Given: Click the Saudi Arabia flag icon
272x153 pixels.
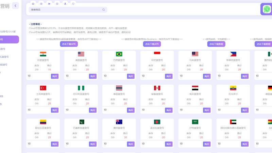Looking at the screenshot, I should coord(195,122).
